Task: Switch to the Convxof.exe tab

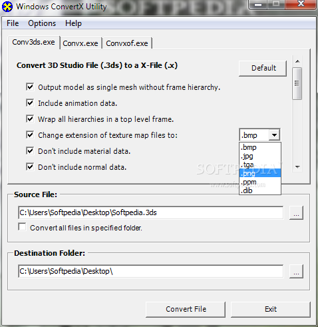Action: 127,43
